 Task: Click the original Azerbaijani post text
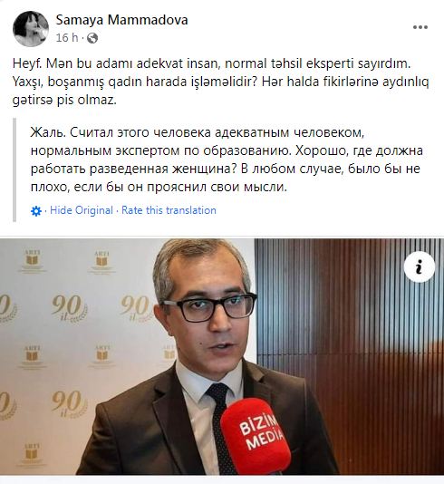coord(220,82)
